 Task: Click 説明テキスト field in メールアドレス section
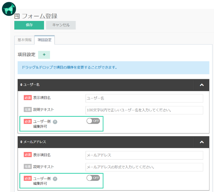[144, 167]
